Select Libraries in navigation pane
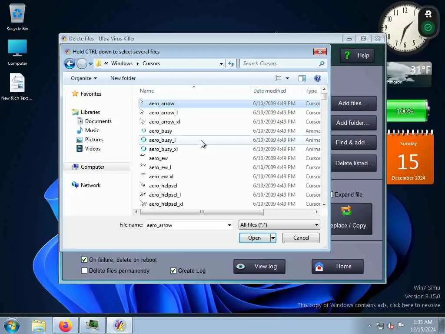Viewport: 445px width, 334px height. click(x=90, y=112)
